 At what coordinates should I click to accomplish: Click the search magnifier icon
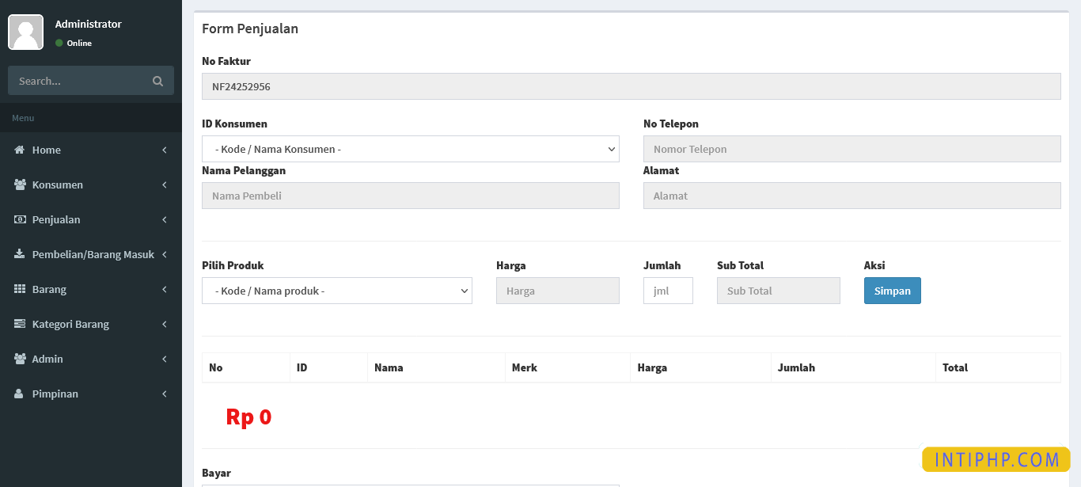pos(157,81)
